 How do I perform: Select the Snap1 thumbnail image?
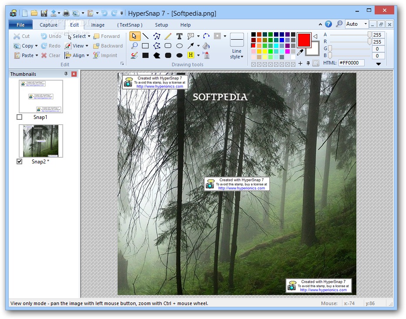tap(41, 96)
